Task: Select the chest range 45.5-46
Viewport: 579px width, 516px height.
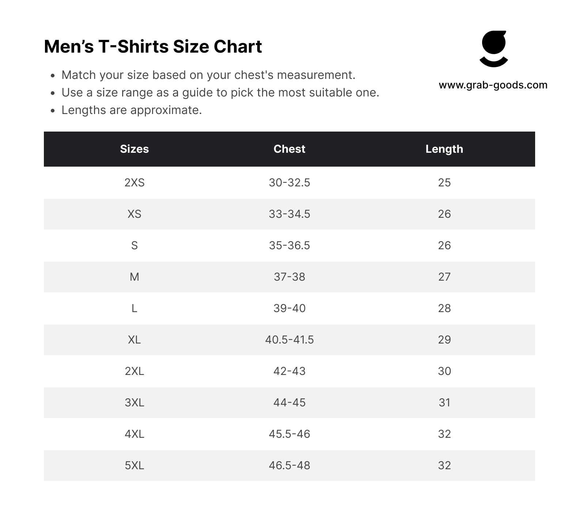Action: 289,434
